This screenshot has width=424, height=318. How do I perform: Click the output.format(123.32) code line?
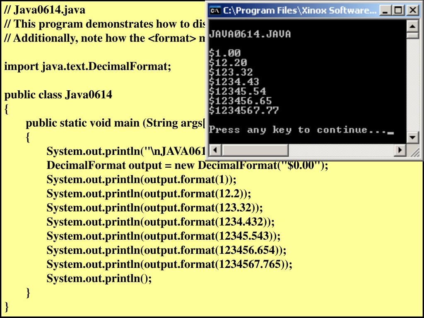coord(155,208)
